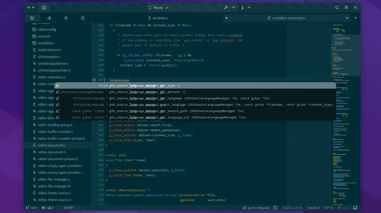
Task: Open editor-empty-spell-provider.c file
Action: click(x=60, y=165)
